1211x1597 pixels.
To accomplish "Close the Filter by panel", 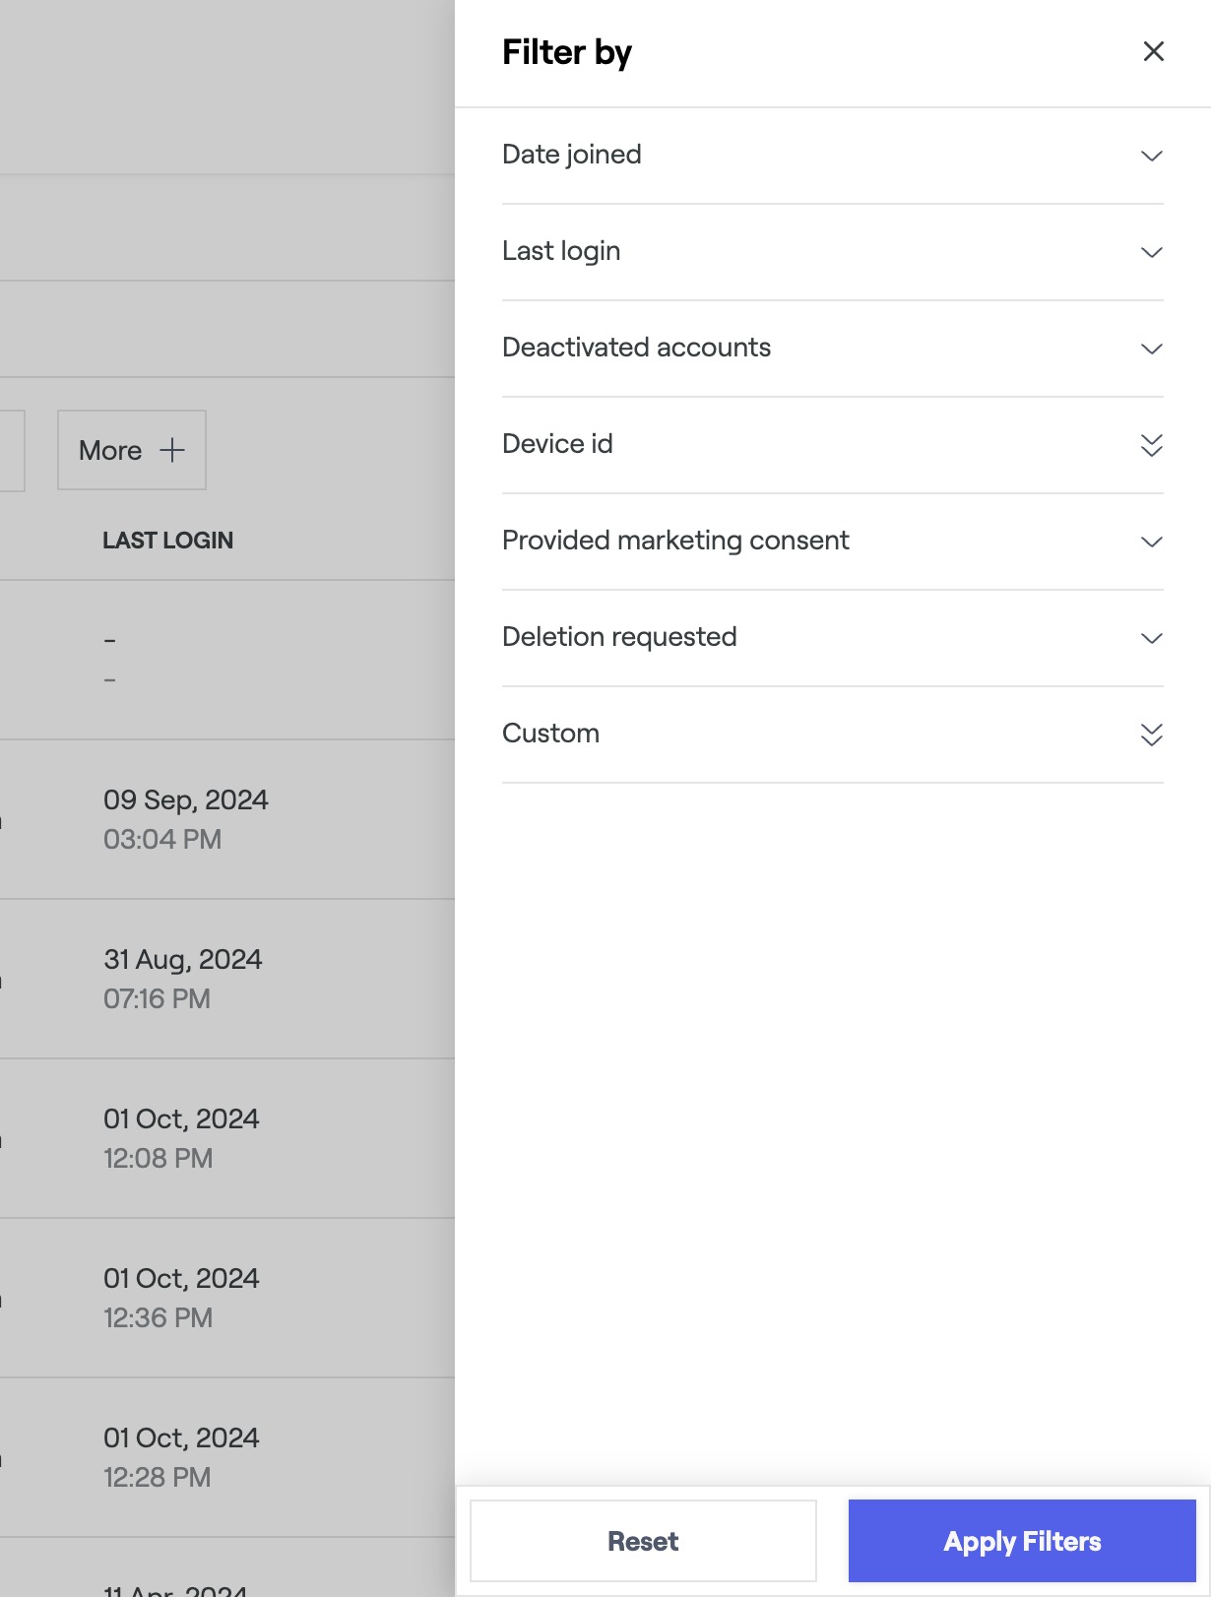I will click(1153, 51).
